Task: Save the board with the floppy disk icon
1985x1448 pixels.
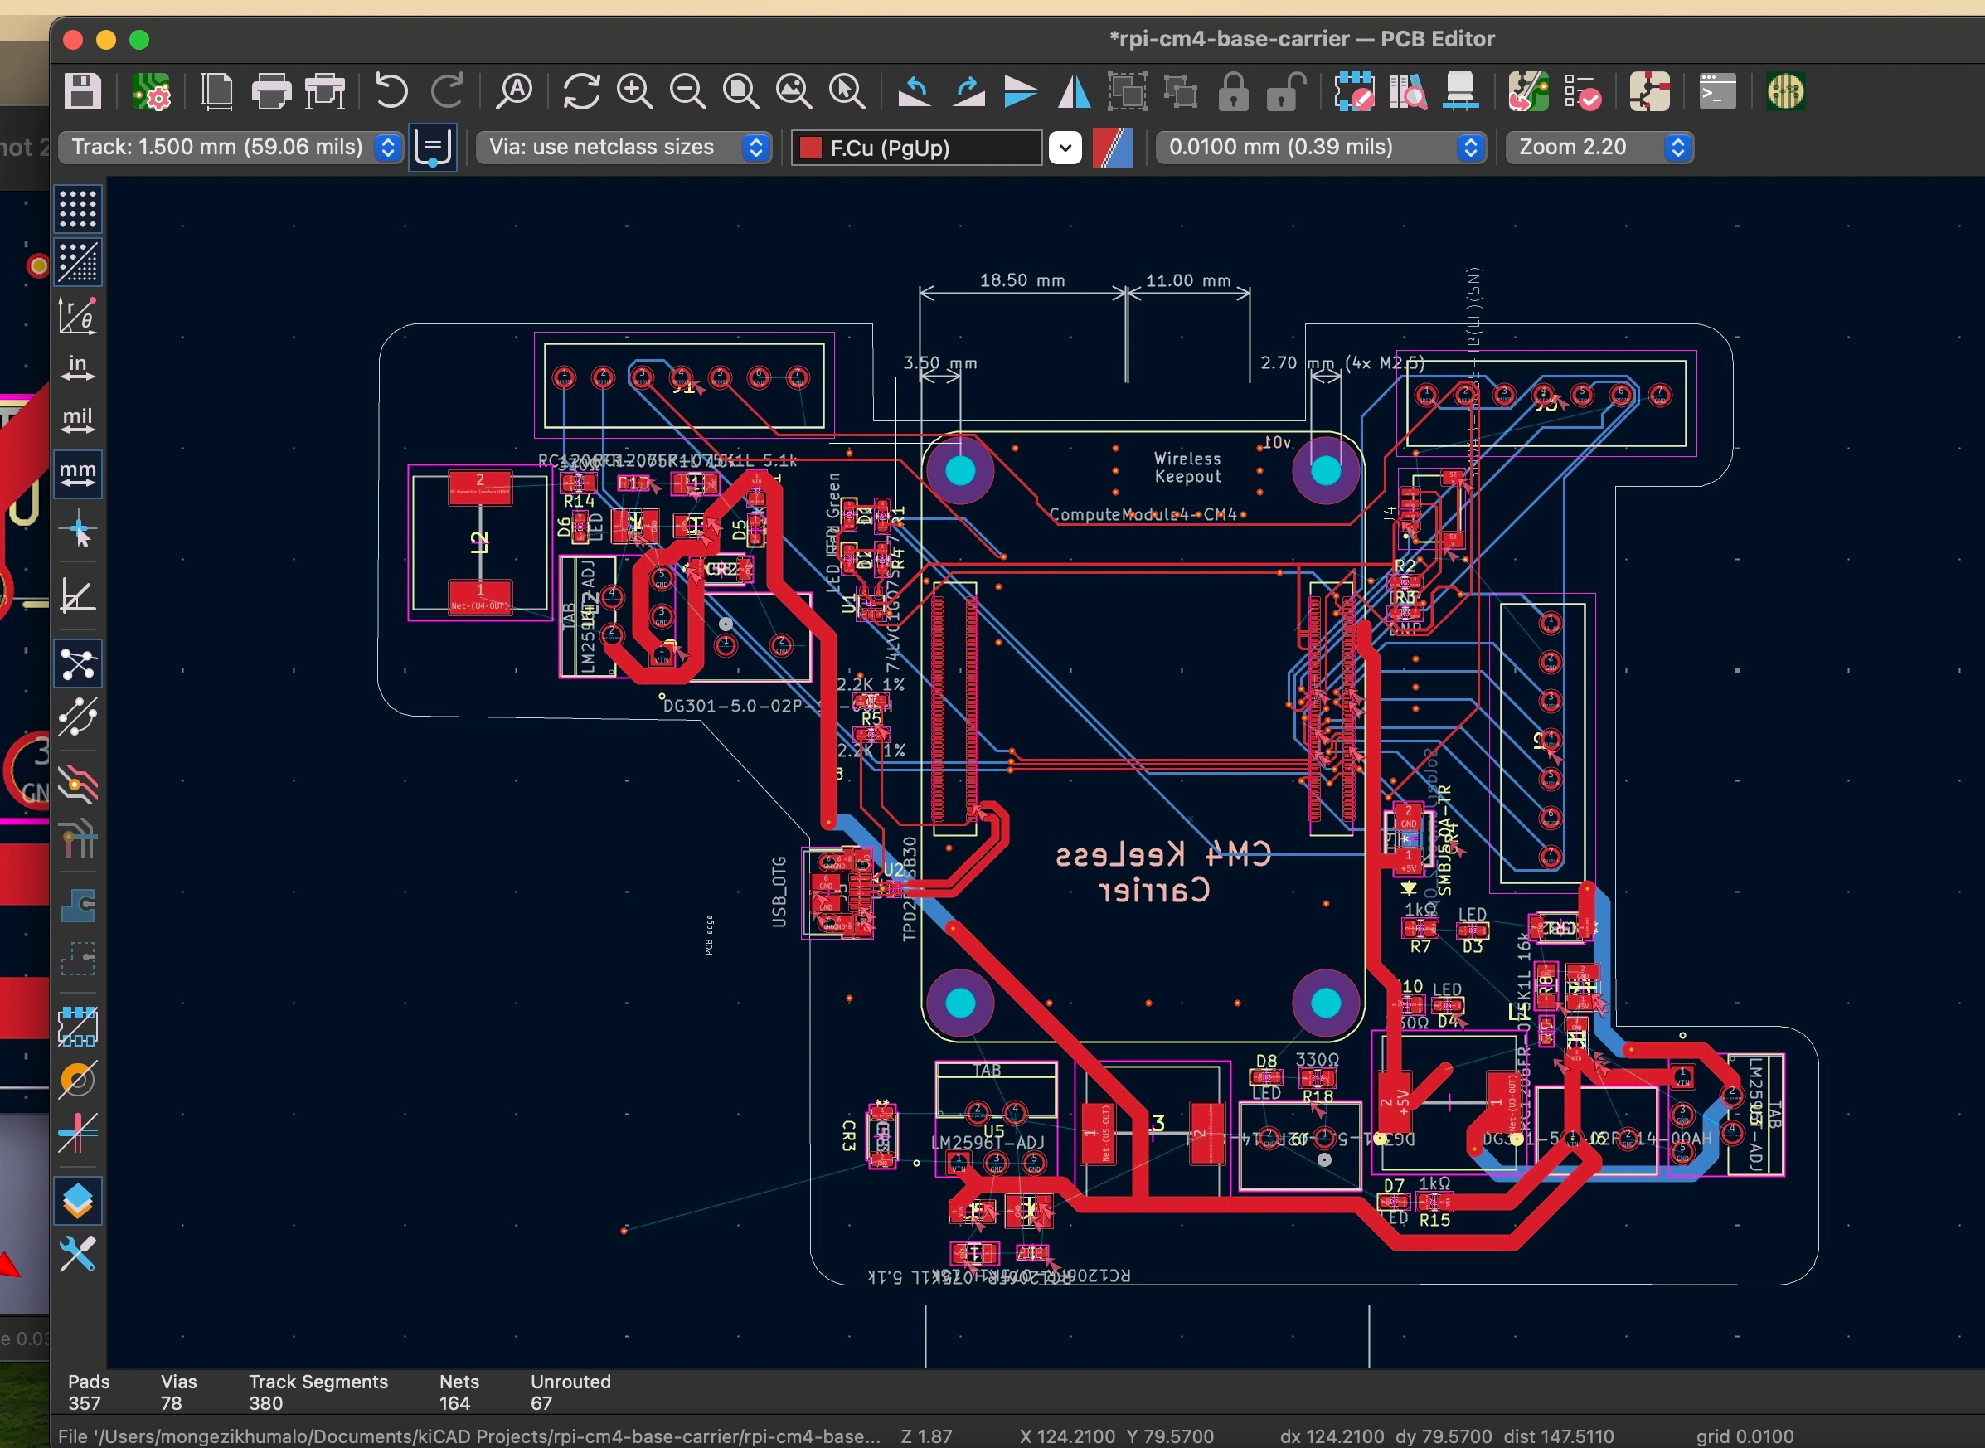Action: click(x=83, y=92)
